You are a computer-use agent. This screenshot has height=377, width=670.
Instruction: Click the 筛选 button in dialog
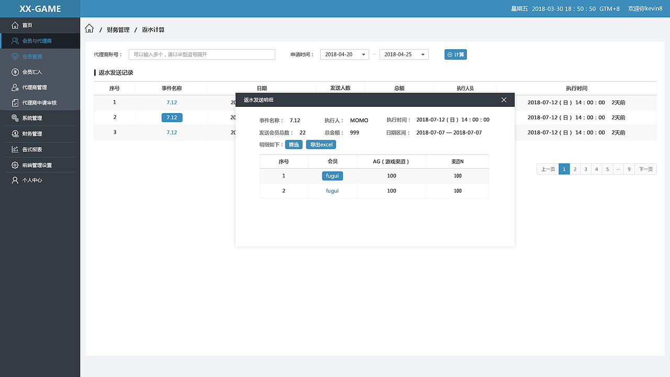coord(294,145)
